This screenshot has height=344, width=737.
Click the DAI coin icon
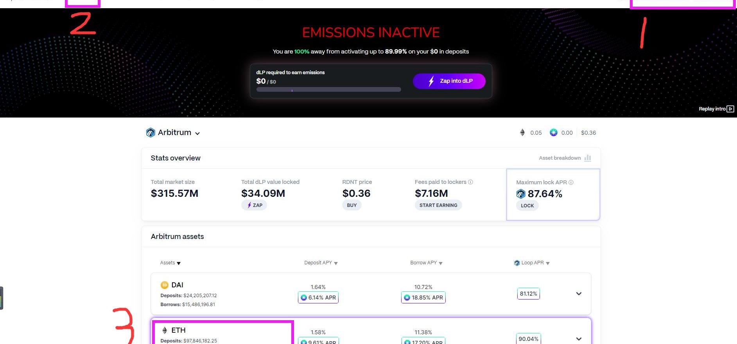[x=165, y=285]
